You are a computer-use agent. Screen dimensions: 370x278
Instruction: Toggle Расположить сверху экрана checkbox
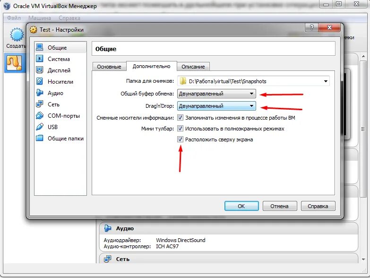tap(181, 139)
